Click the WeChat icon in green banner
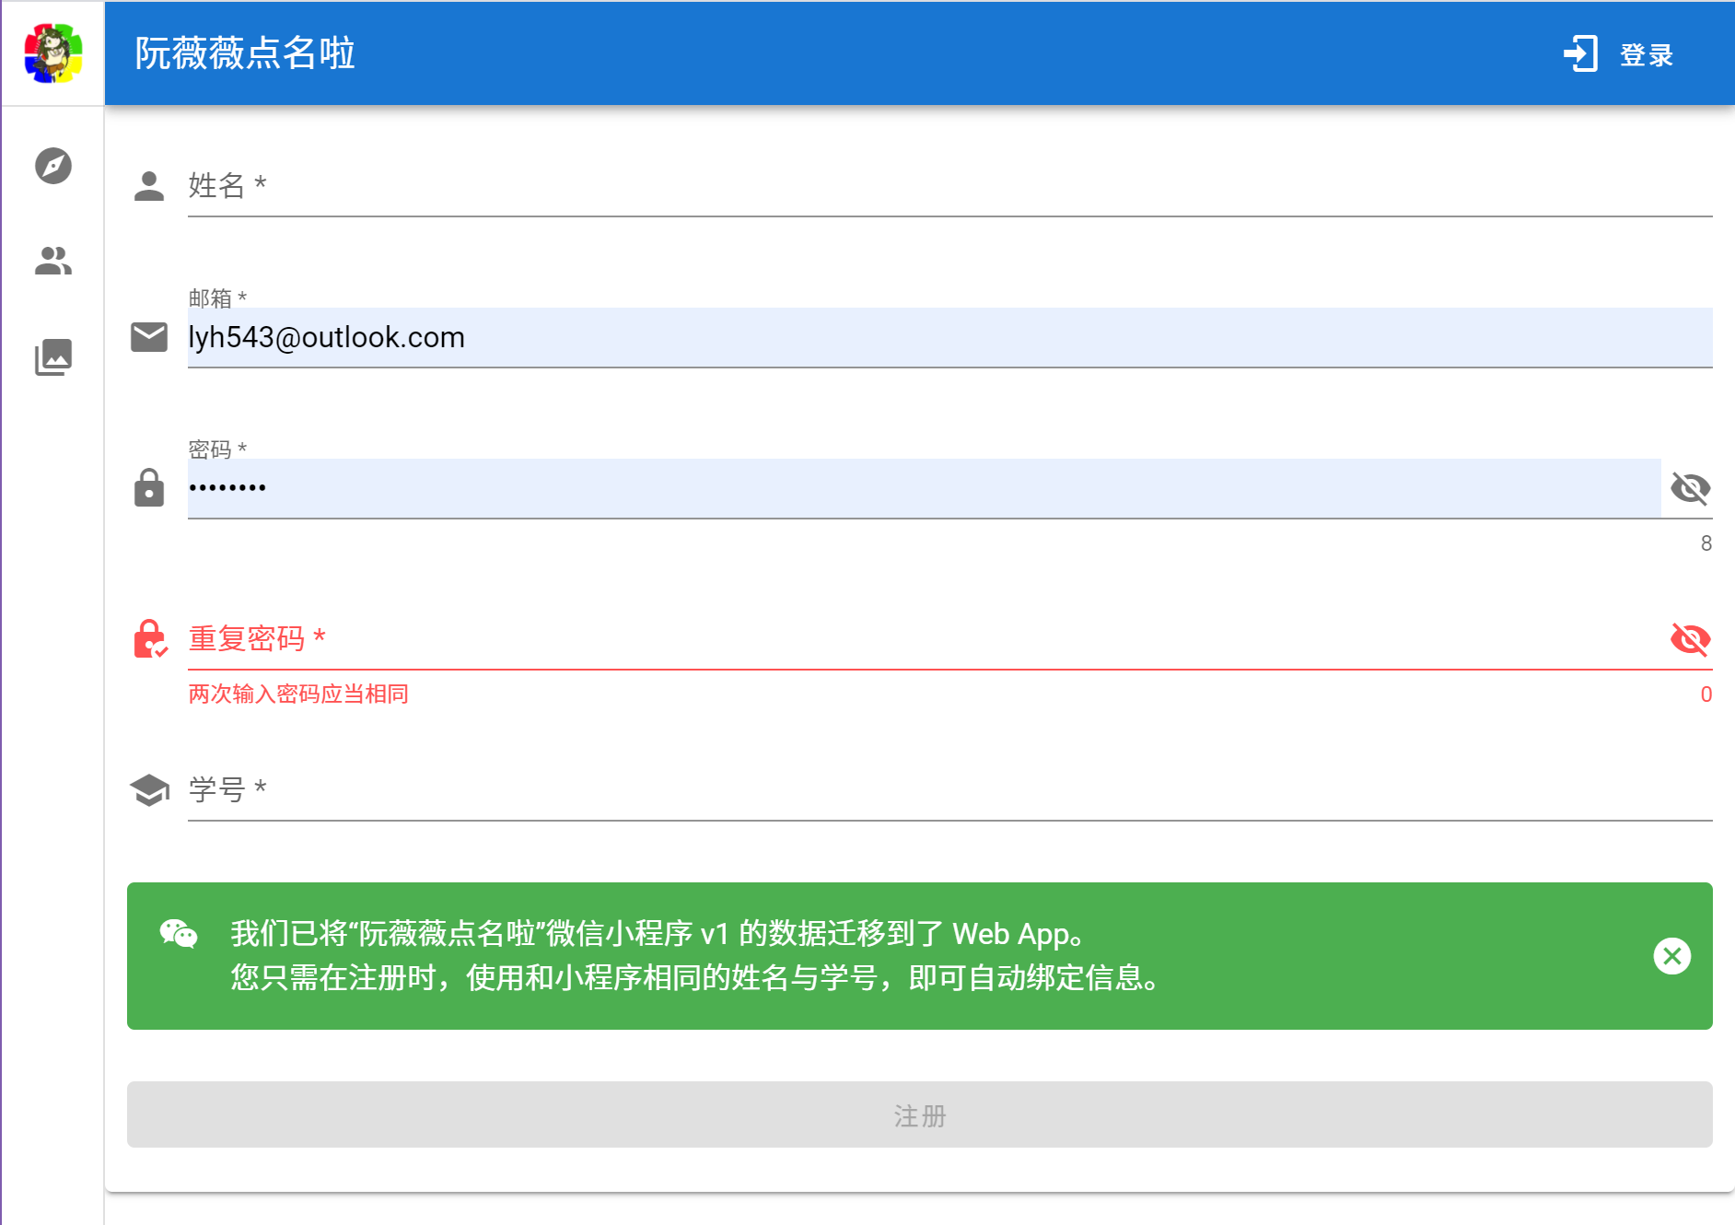Image resolution: width=1735 pixels, height=1225 pixels. click(179, 934)
